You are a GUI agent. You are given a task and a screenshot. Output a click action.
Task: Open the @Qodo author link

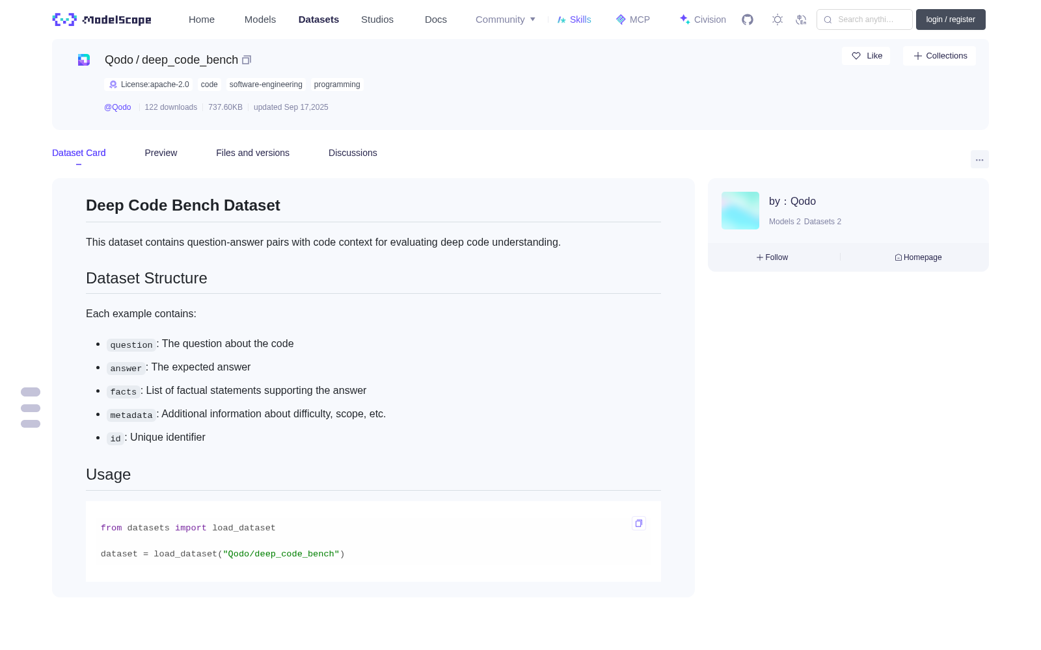118,107
